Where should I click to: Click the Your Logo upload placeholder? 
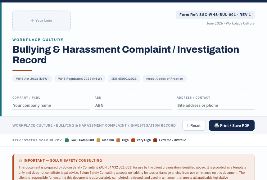(x=42, y=21)
